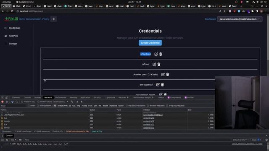
Task: Go back in browser history
Action: [3, 11]
